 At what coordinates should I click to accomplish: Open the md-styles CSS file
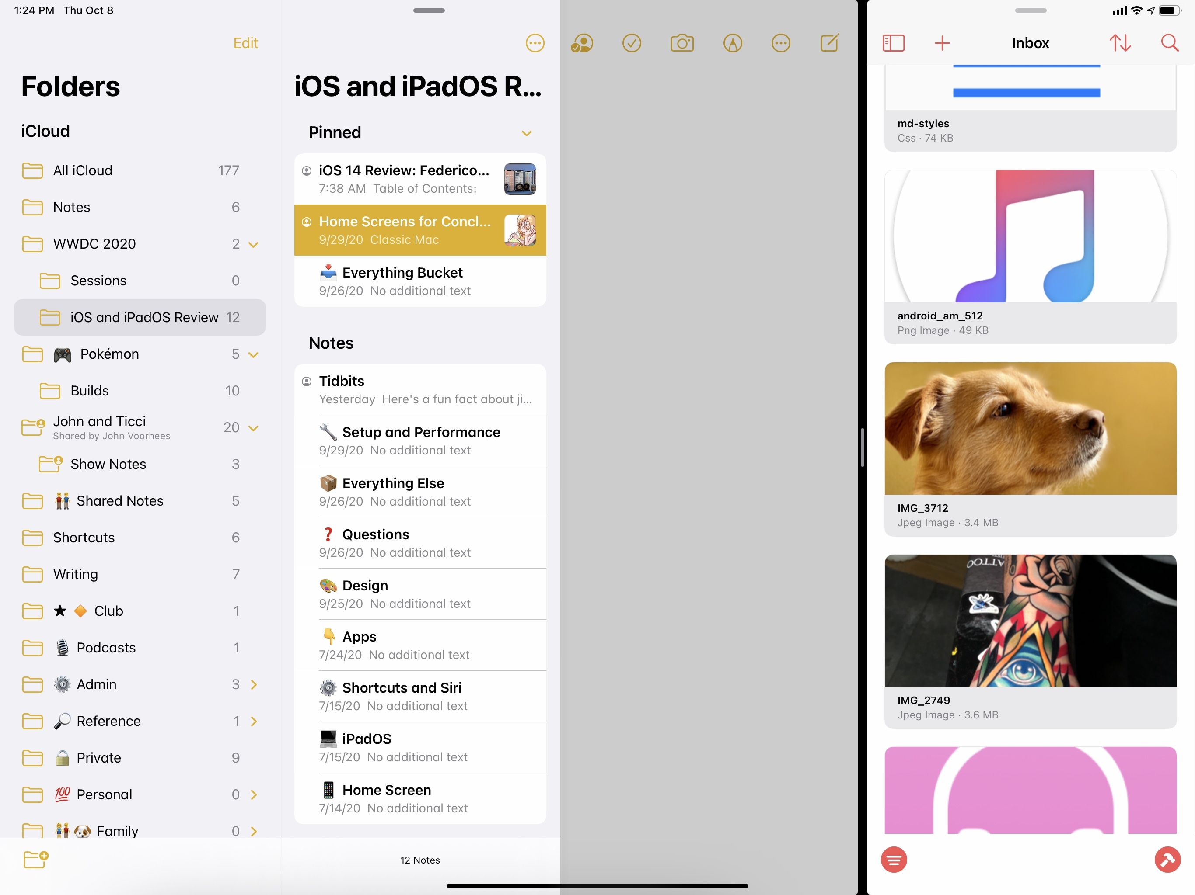pos(1030,108)
